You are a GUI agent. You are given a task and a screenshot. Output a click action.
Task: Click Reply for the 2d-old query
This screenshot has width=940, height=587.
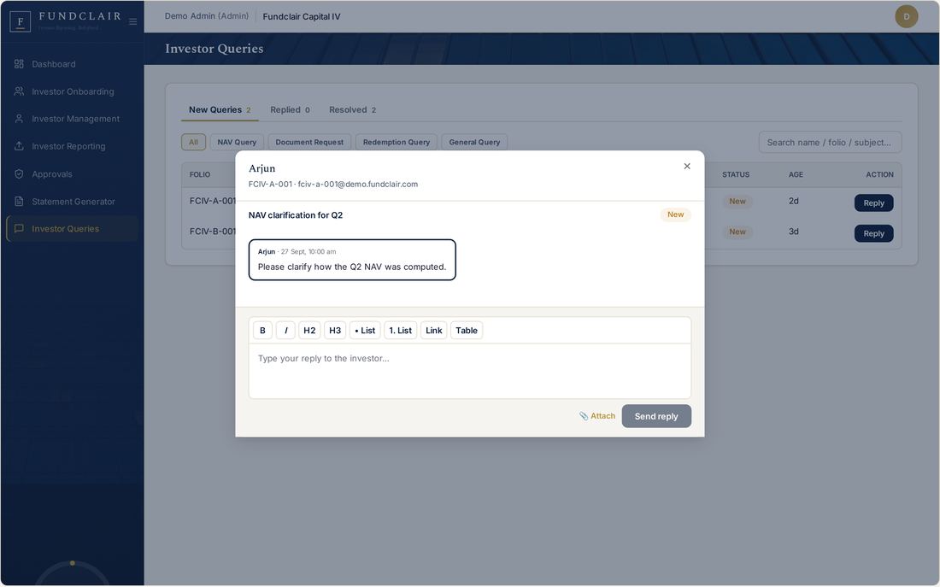pyautogui.click(x=873, y=203)
